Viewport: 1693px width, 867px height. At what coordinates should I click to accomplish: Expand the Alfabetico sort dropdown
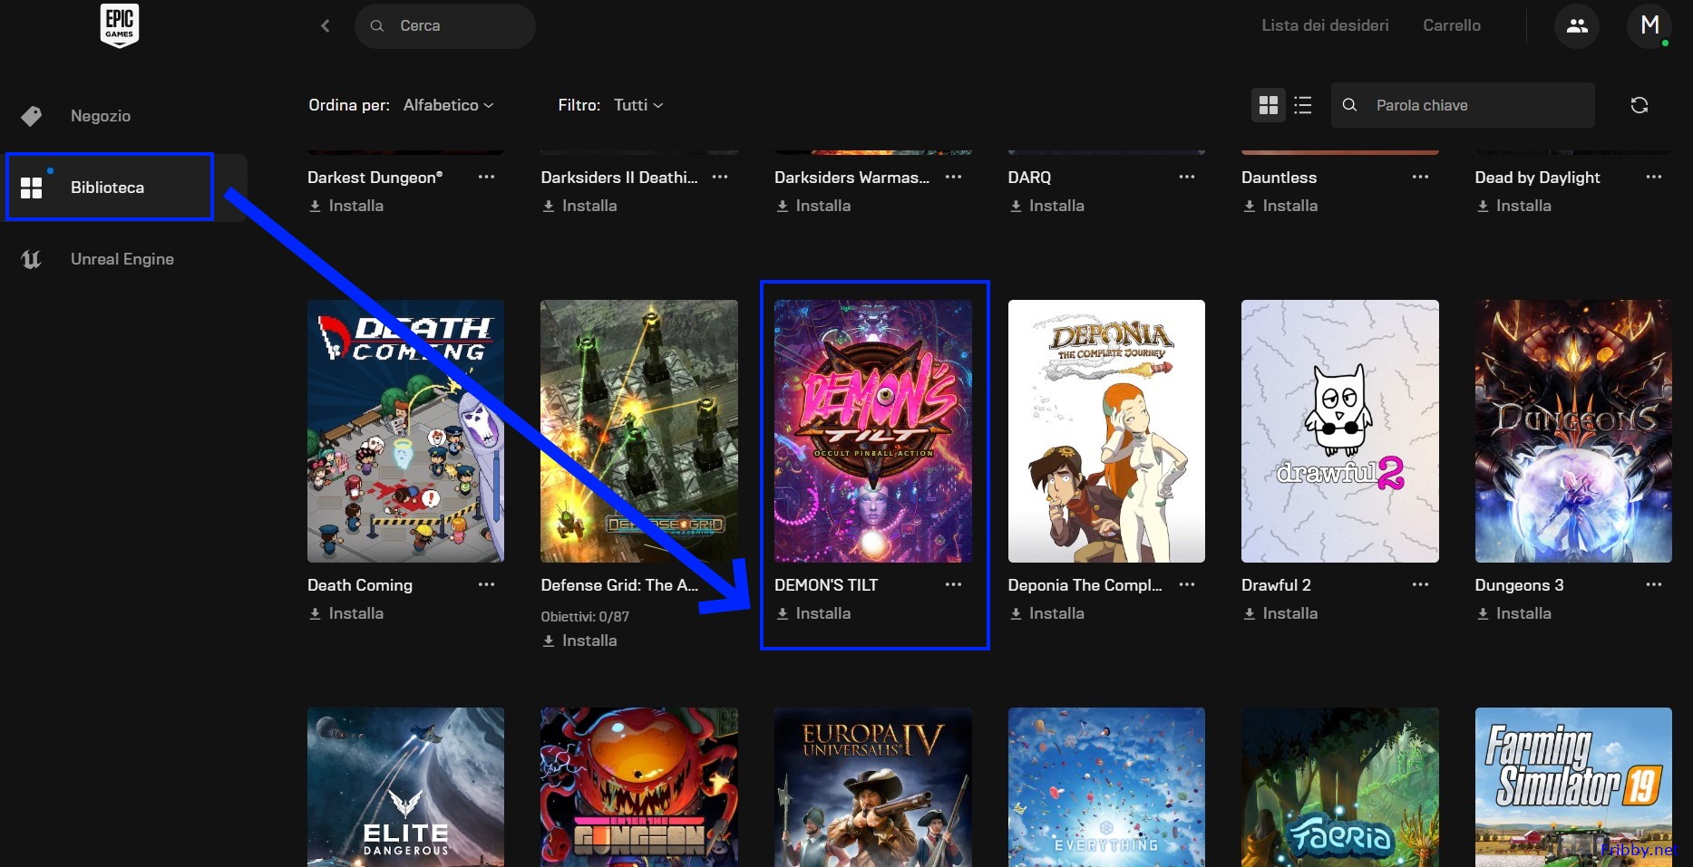(448, 105)
